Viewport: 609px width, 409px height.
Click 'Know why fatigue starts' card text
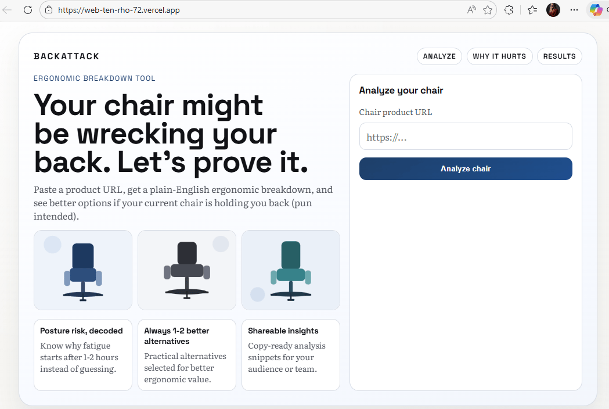[79, 357]
